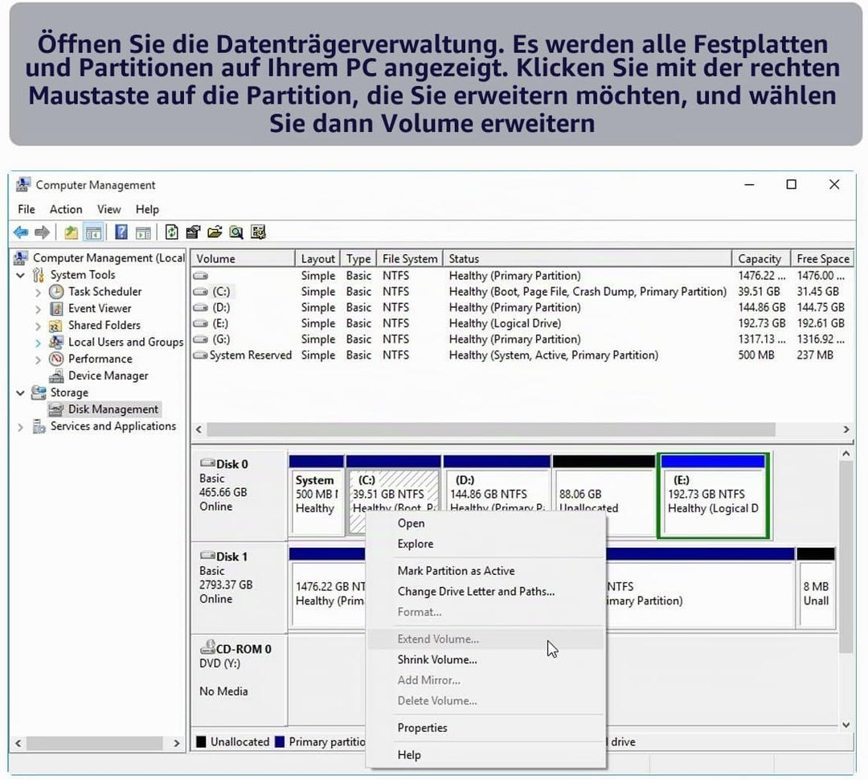The width and height of the screenshot is (868, 780).
Task: Expand the Shared Folders node
Action: (39, 325)
